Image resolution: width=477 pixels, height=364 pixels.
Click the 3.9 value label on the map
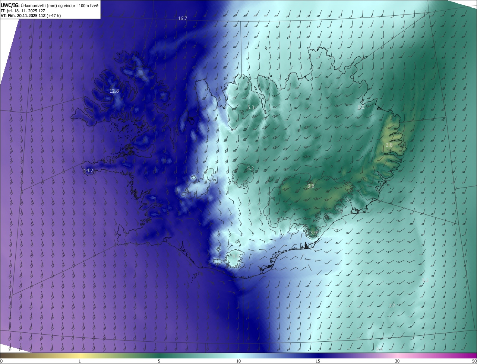313,233
